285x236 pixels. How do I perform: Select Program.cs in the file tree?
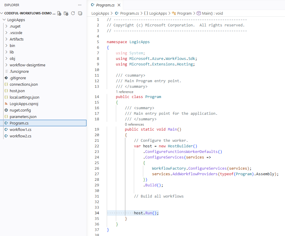coord(43,123)
